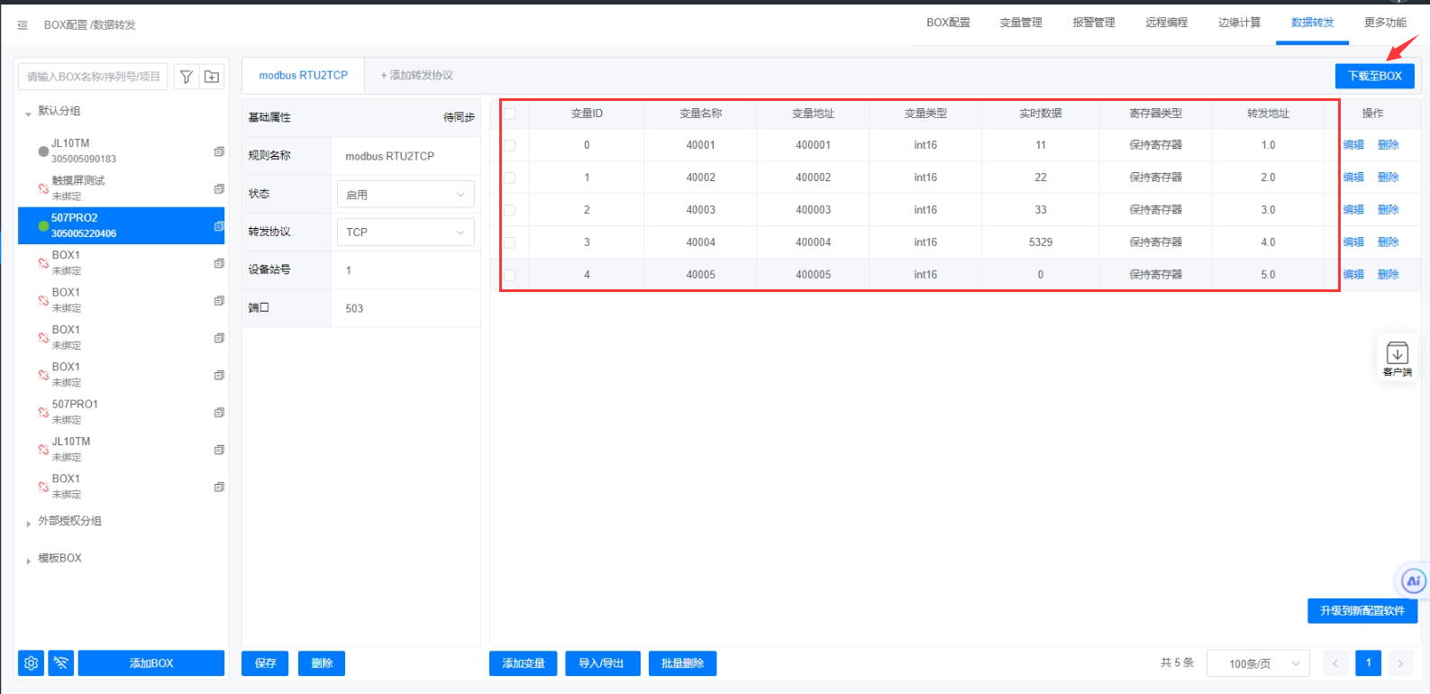Click the grey status dot of JL10TM 305005090183

tap(43, 151)
